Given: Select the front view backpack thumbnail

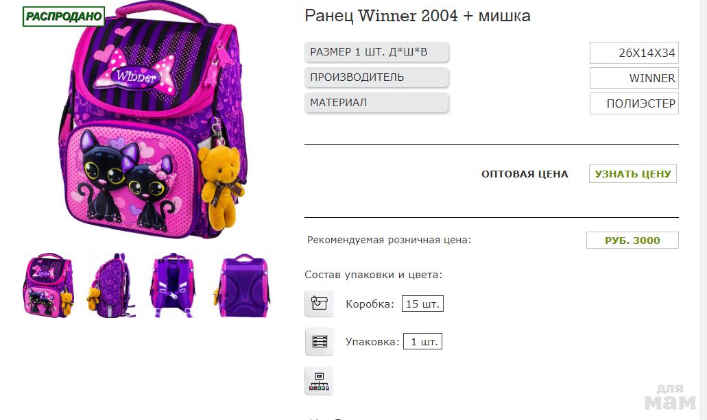Looking at the screenshot, I should 48,285.
